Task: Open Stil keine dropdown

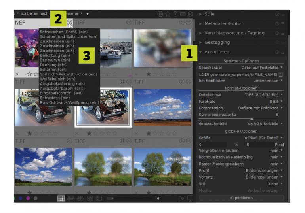Action: pos(241,184)
